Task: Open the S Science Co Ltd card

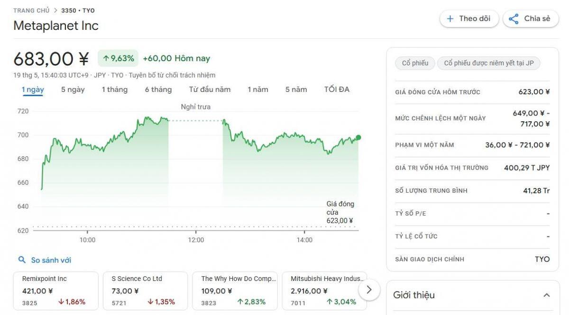Action: tap(146, 290)
